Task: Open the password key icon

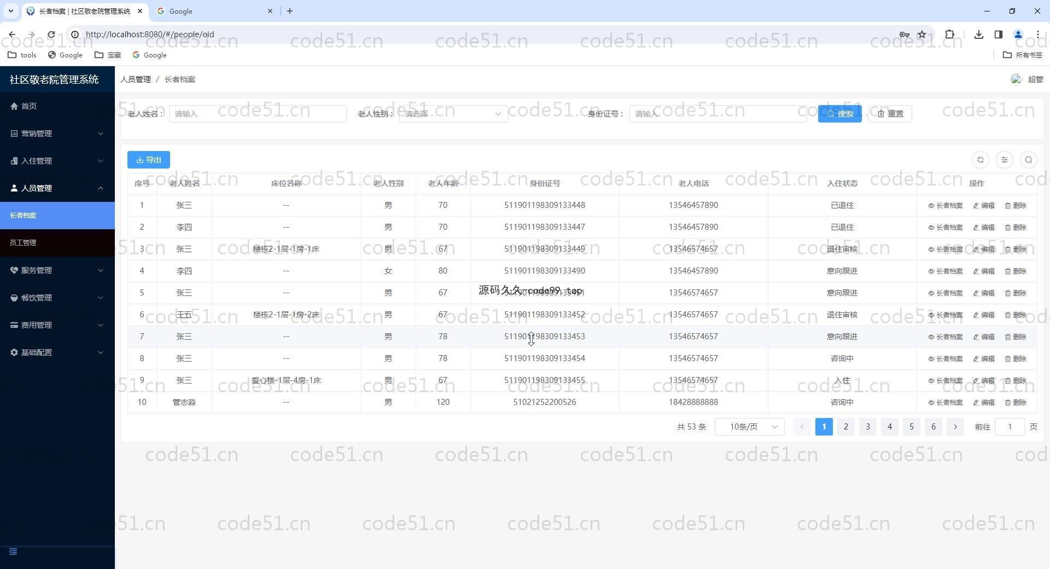Action: pyautogui.click(x=904, y=34)
